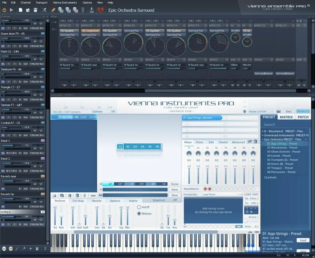The image size is (315, 258).
Task: Click the 1a volume fader in slot Mixer
Action: (189, 174)
